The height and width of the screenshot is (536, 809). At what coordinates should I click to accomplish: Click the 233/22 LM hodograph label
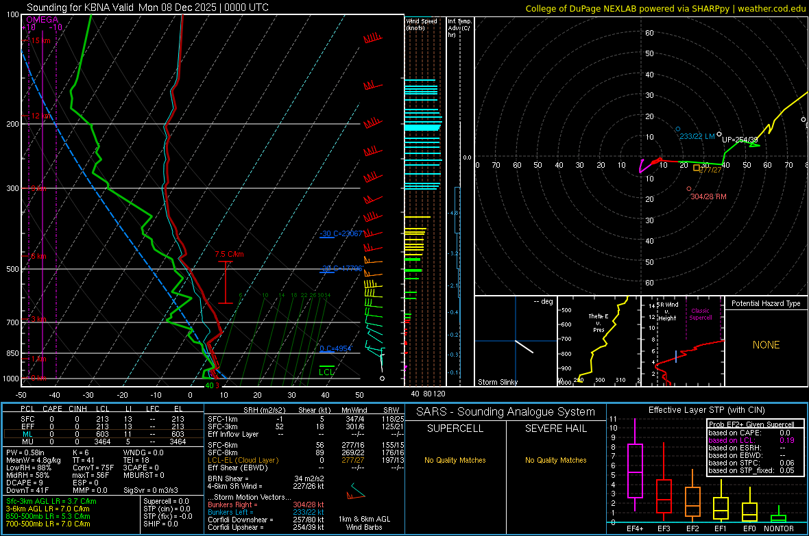pyautogui.click(x=697, y=136)
